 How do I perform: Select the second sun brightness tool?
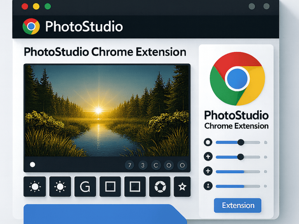coord(60,187)
